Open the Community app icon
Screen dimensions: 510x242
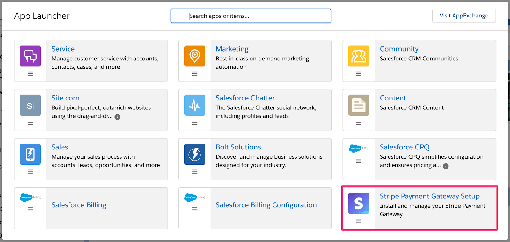[359, 56]
